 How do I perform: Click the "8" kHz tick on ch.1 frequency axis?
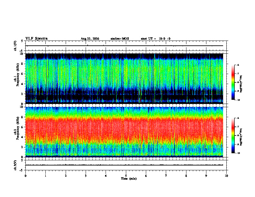point(23,64)
